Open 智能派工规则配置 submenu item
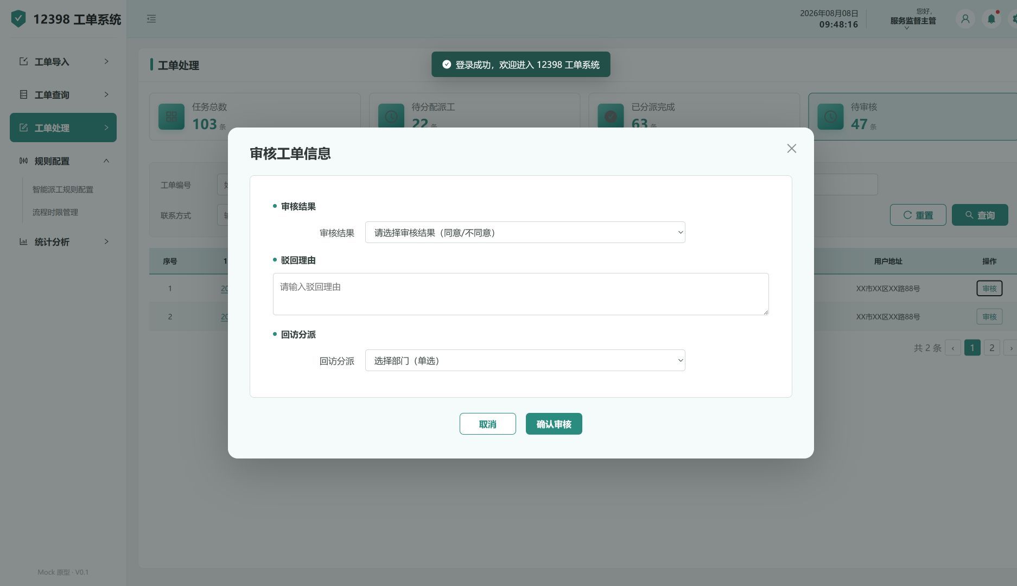 tap(63, 189)
